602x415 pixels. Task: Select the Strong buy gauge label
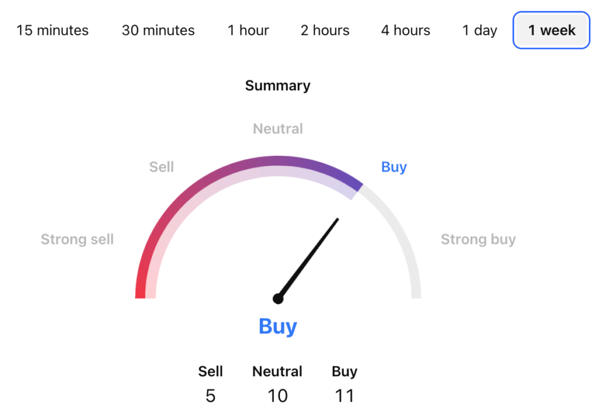[x=478, y=239]
